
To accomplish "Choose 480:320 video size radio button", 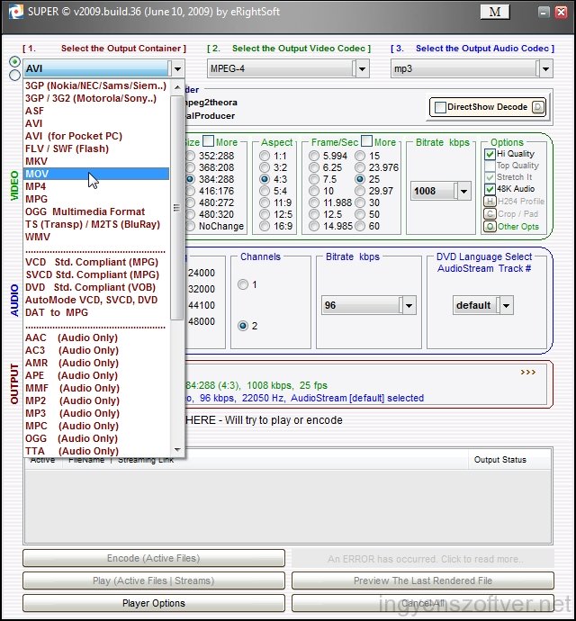I will click(191, 214).
